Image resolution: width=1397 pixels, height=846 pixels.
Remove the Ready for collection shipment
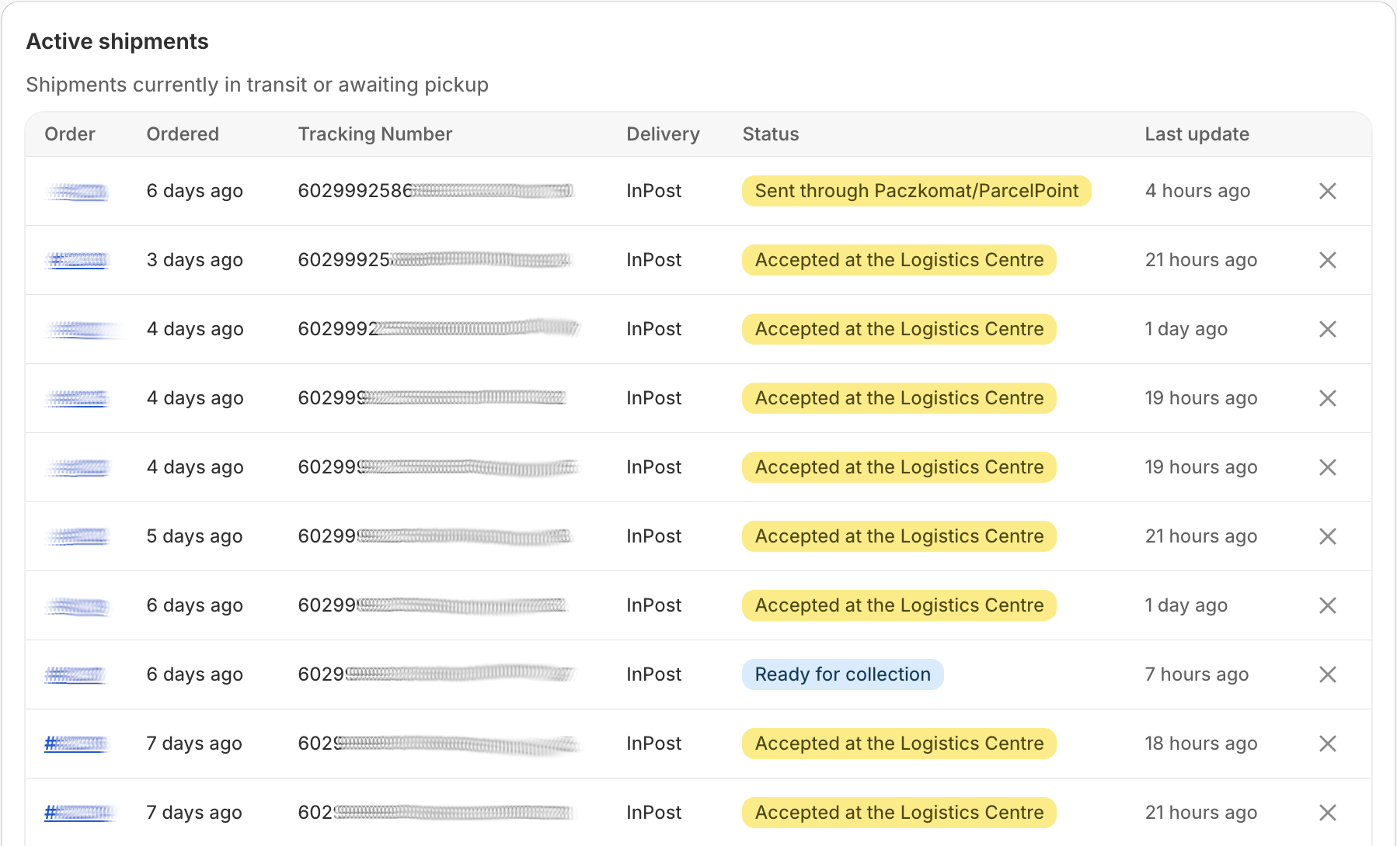click(x=1327, y=674)
